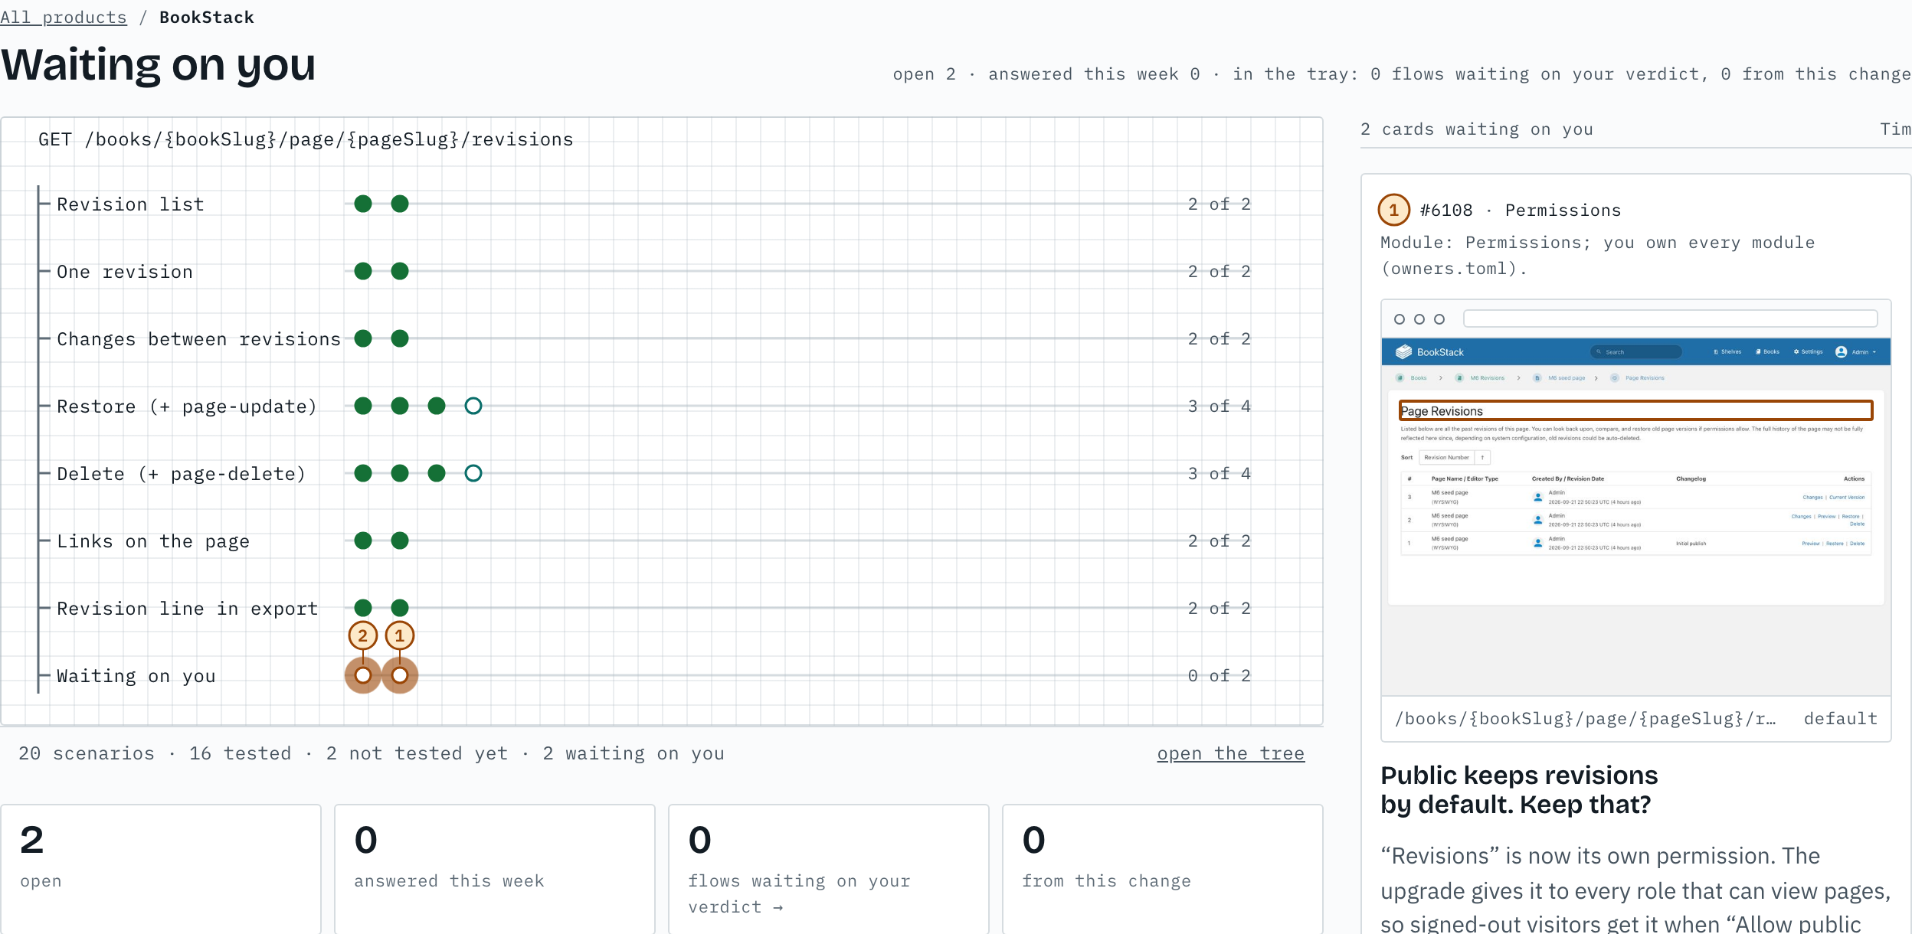Click first green dot in Revision line in export row
Screen dimensions: 1912x934
click(x=363, y=608)
